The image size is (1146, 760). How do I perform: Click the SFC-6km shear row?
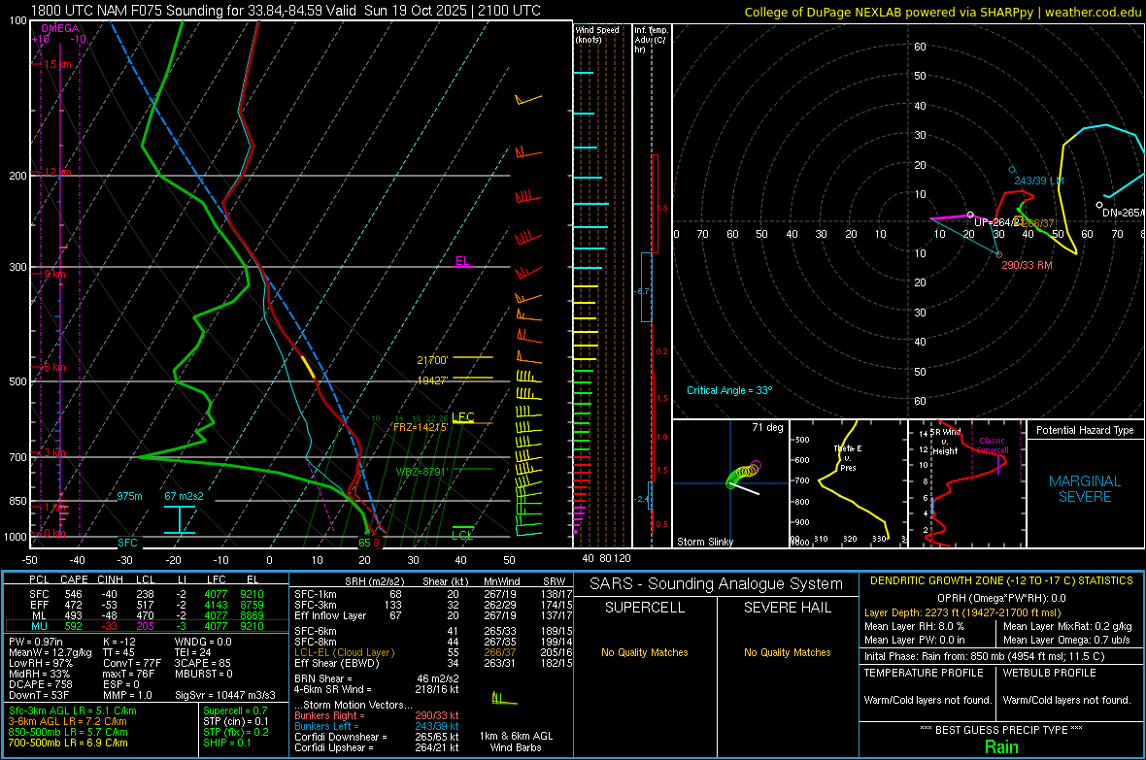click(x=433, y=631)
